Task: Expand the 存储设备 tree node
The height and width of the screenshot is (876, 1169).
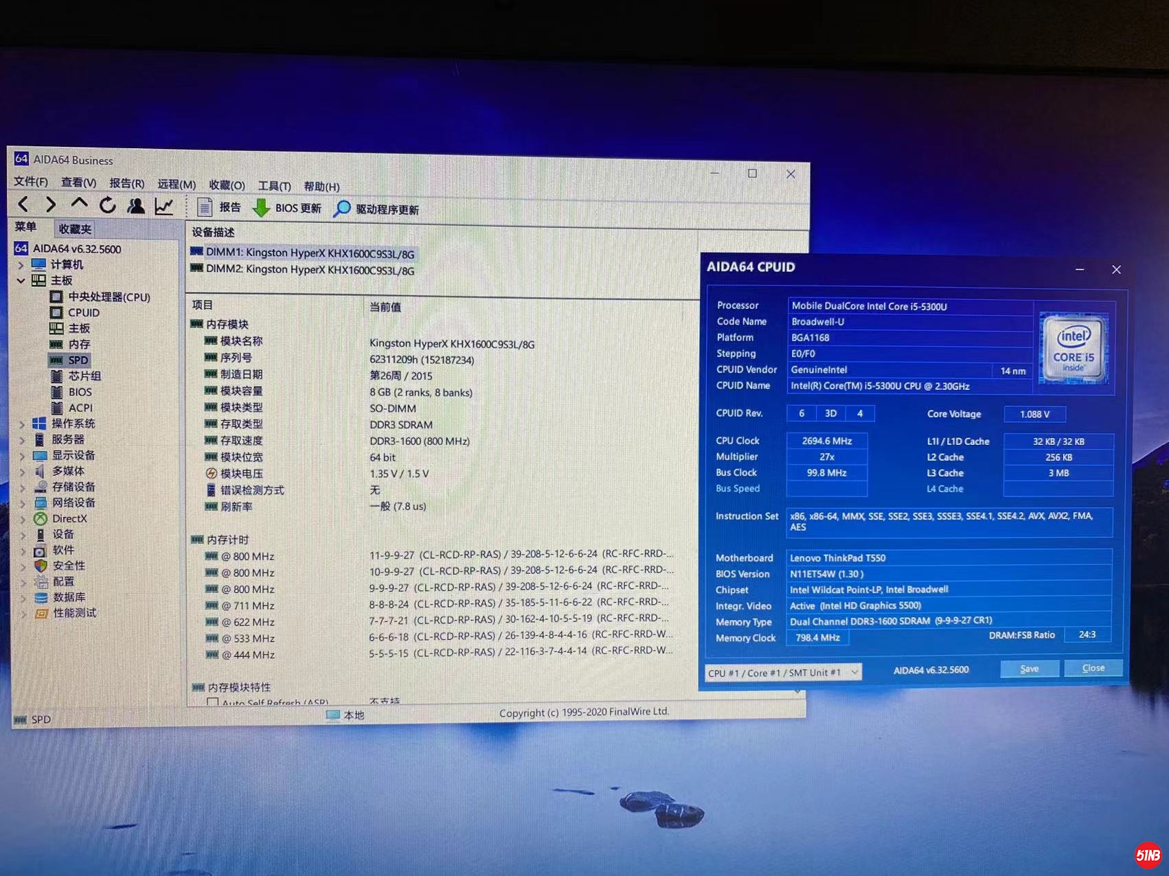Action: coord(22,487)
